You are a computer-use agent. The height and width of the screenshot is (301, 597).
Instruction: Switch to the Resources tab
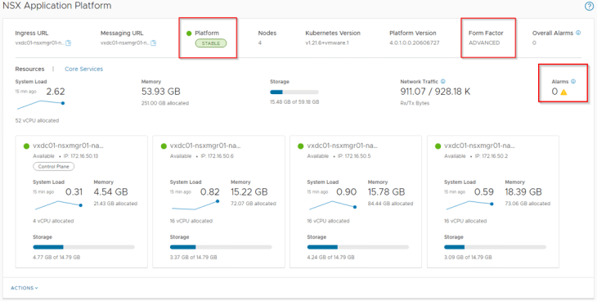(x=29, y=69)
